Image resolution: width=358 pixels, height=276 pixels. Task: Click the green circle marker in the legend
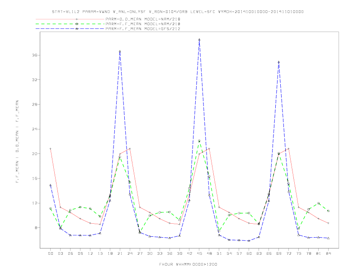(x=77, y=24)
